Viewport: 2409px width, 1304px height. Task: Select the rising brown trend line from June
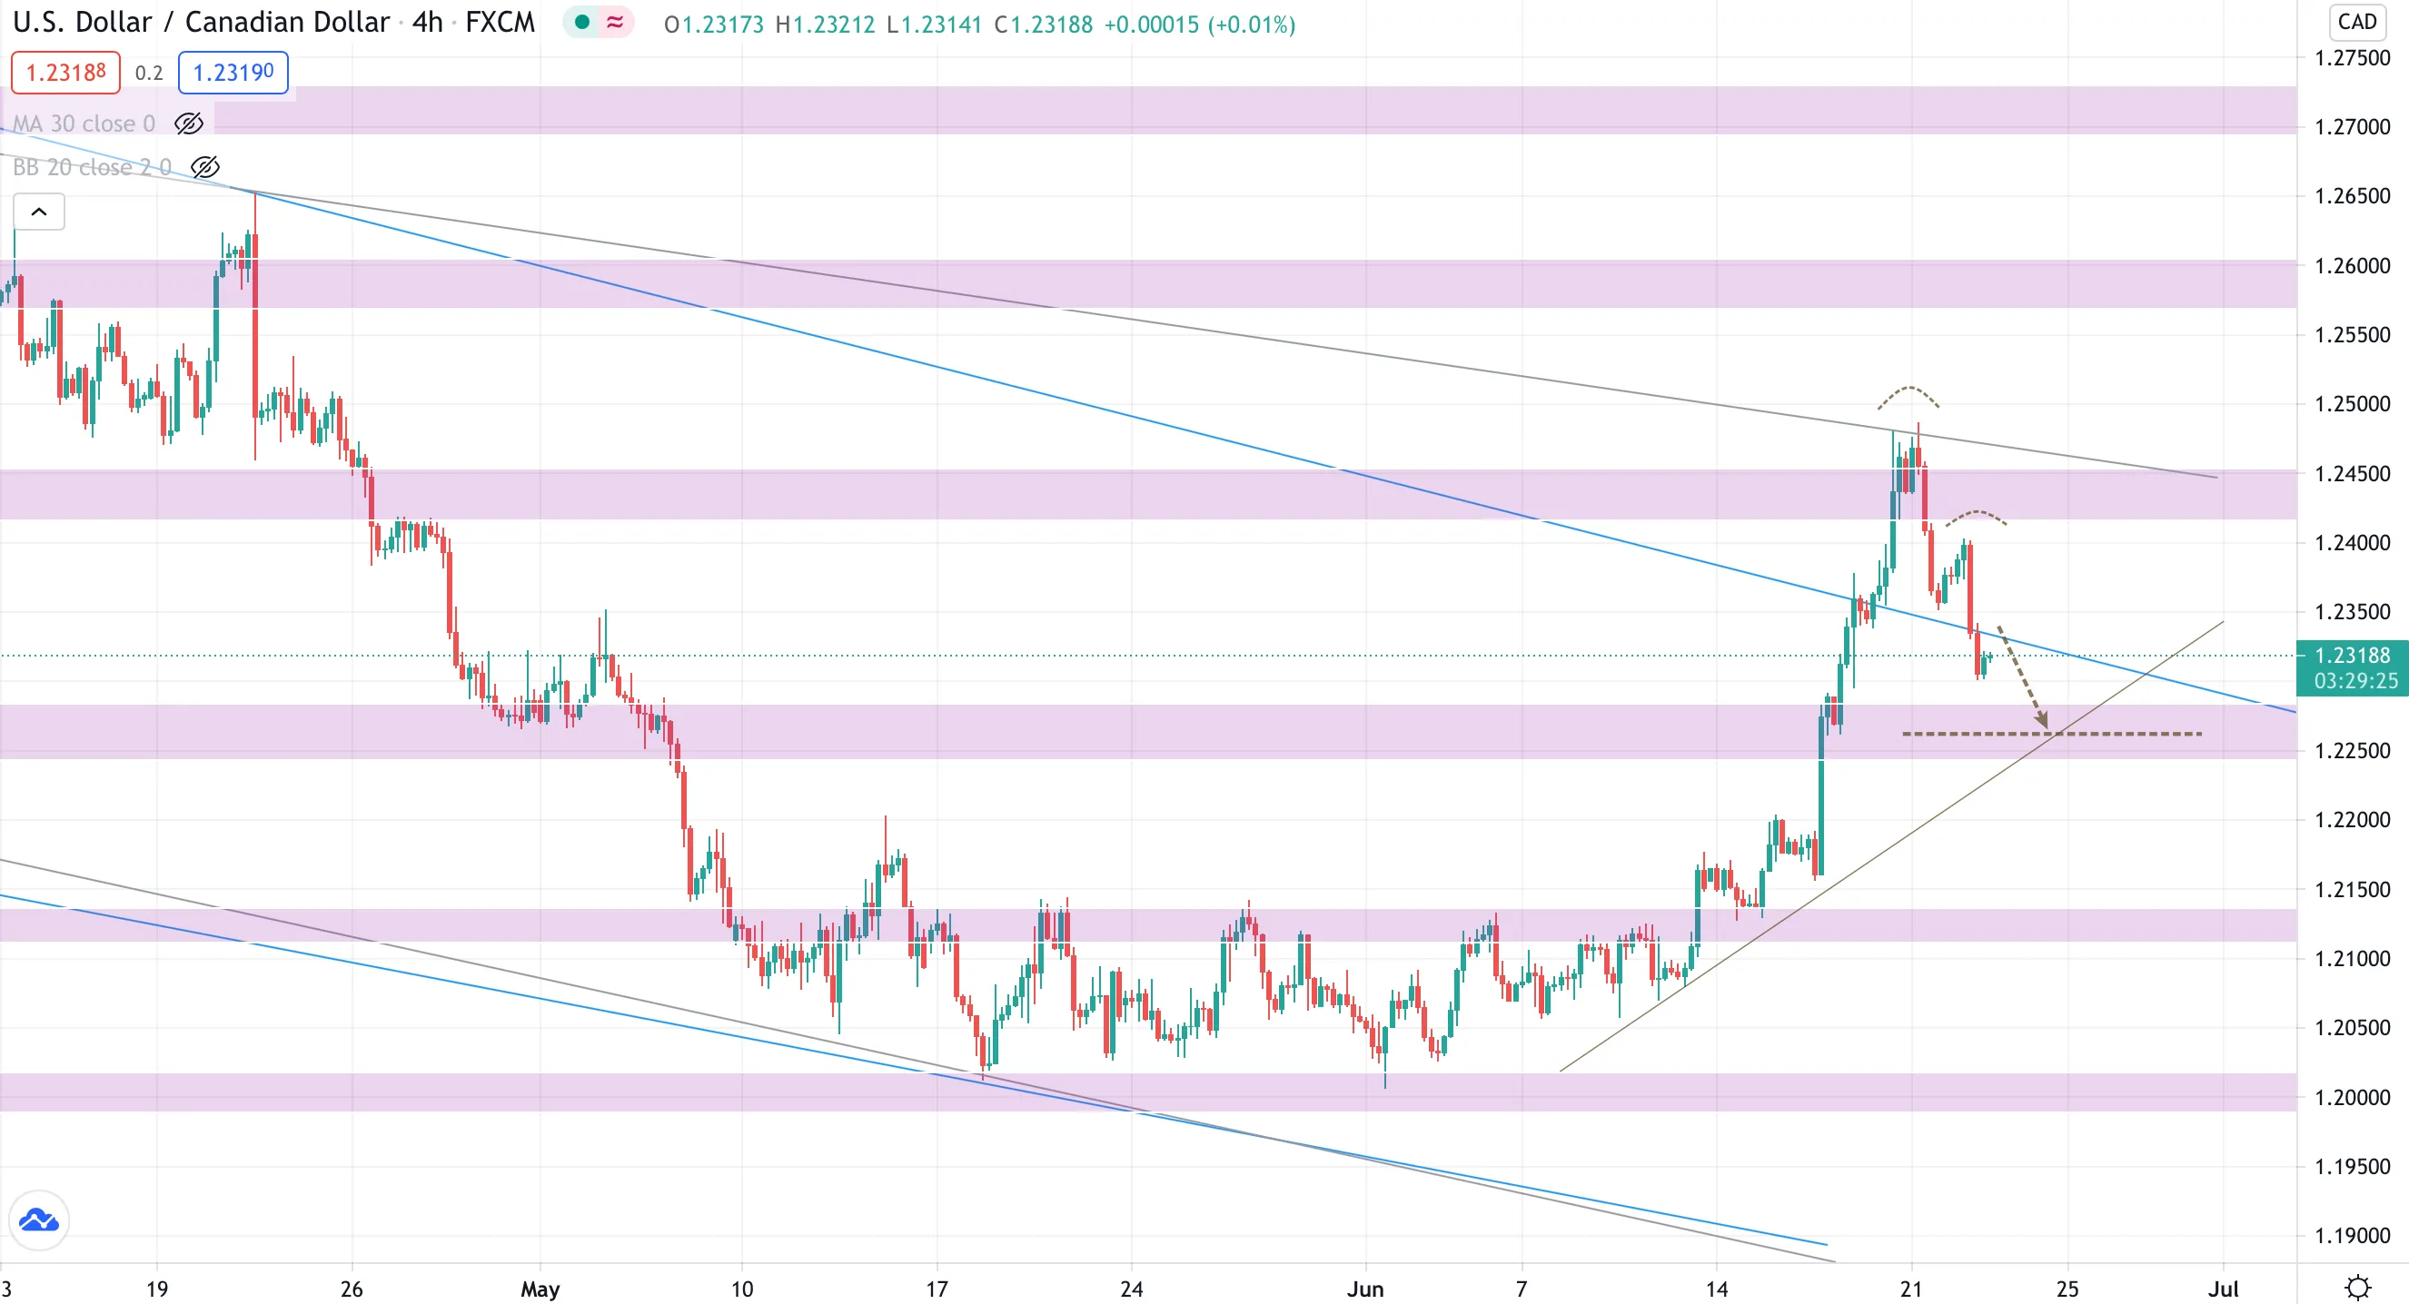[x=1891, y=846]
